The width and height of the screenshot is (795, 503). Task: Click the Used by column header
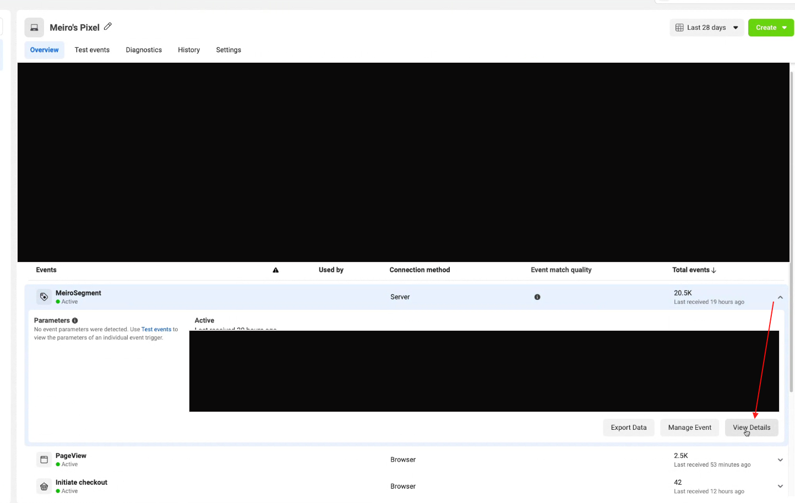pyautogui.click(x=331, y=270)
